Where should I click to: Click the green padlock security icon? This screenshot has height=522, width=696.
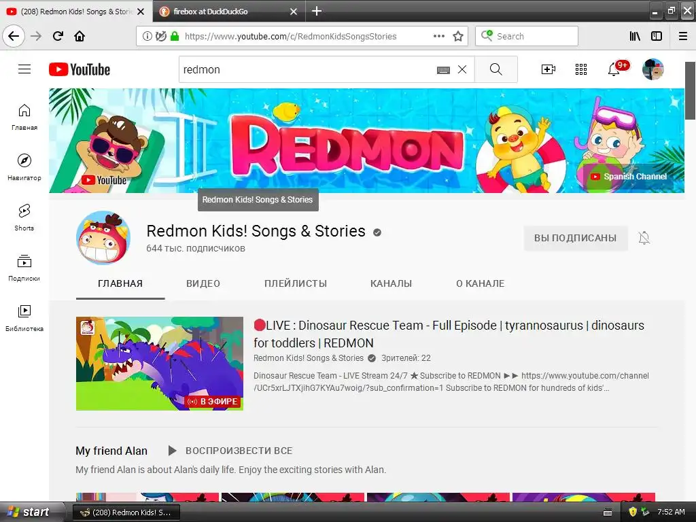click(175, 37)
